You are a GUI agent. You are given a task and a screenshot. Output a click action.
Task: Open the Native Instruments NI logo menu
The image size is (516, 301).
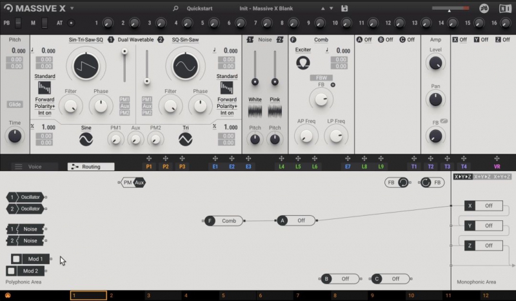pos(505,8)
